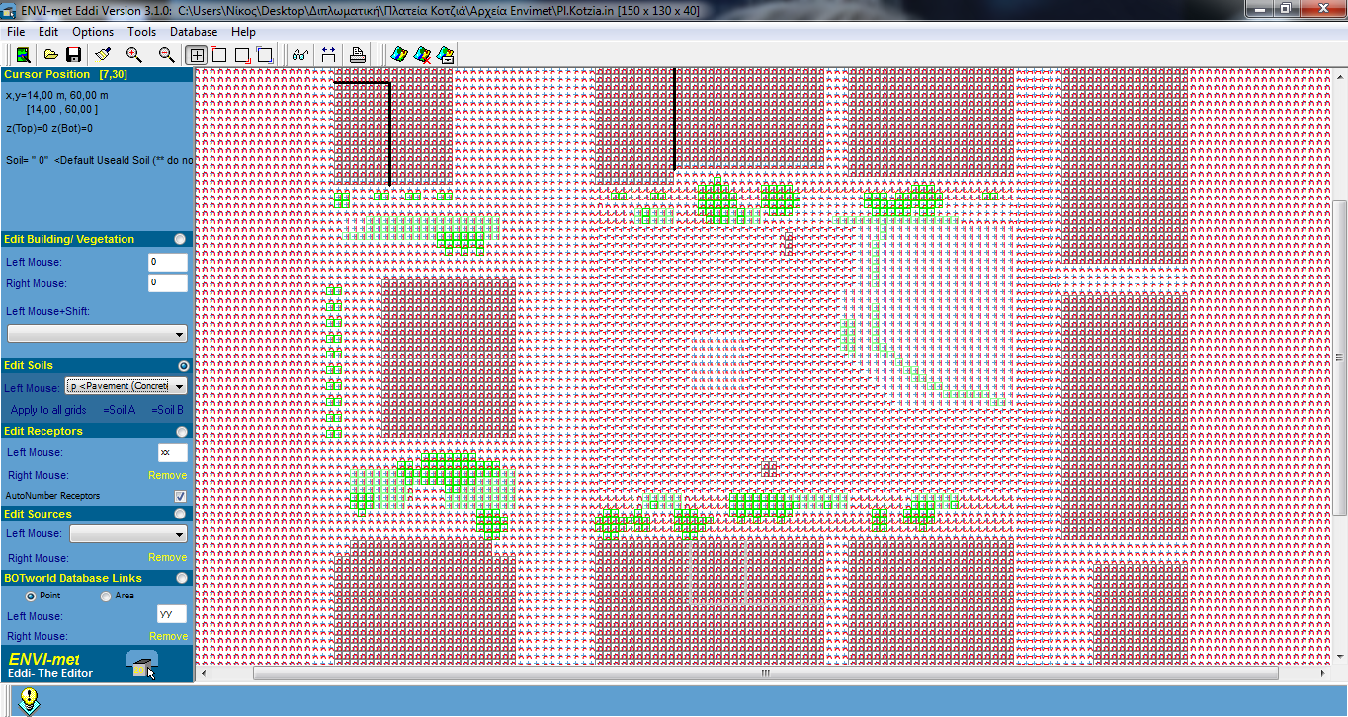Click the new model map icon in toolbar
The image size is (1348, 717).
pyautogui.click(x=24, y=55)
